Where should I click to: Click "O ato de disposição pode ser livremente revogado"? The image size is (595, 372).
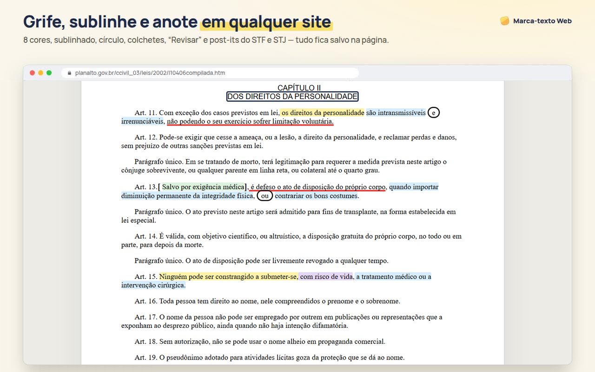262,261
